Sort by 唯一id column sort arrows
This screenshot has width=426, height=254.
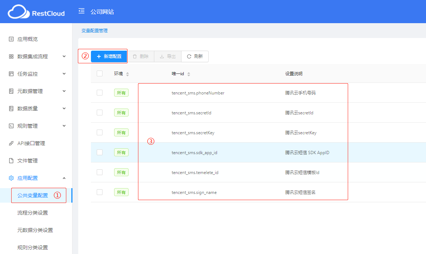tap(189, 74)
